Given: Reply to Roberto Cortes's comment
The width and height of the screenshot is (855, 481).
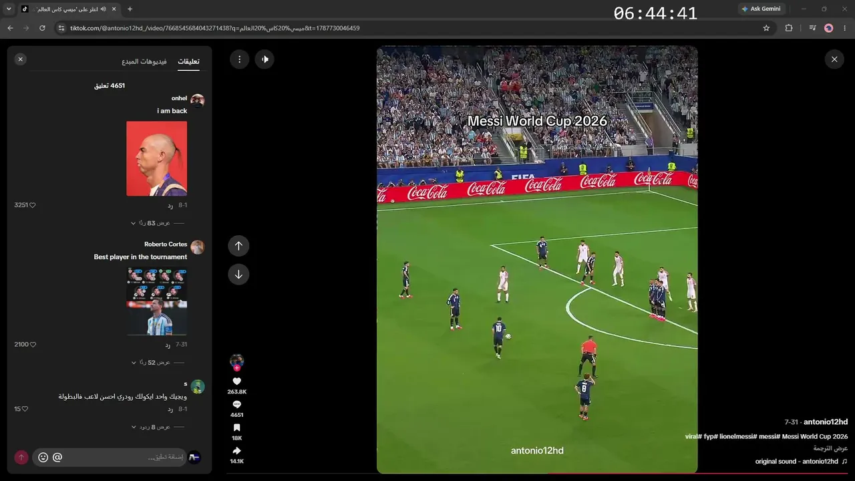Looking at the screenshot, I should pos(168,345).
